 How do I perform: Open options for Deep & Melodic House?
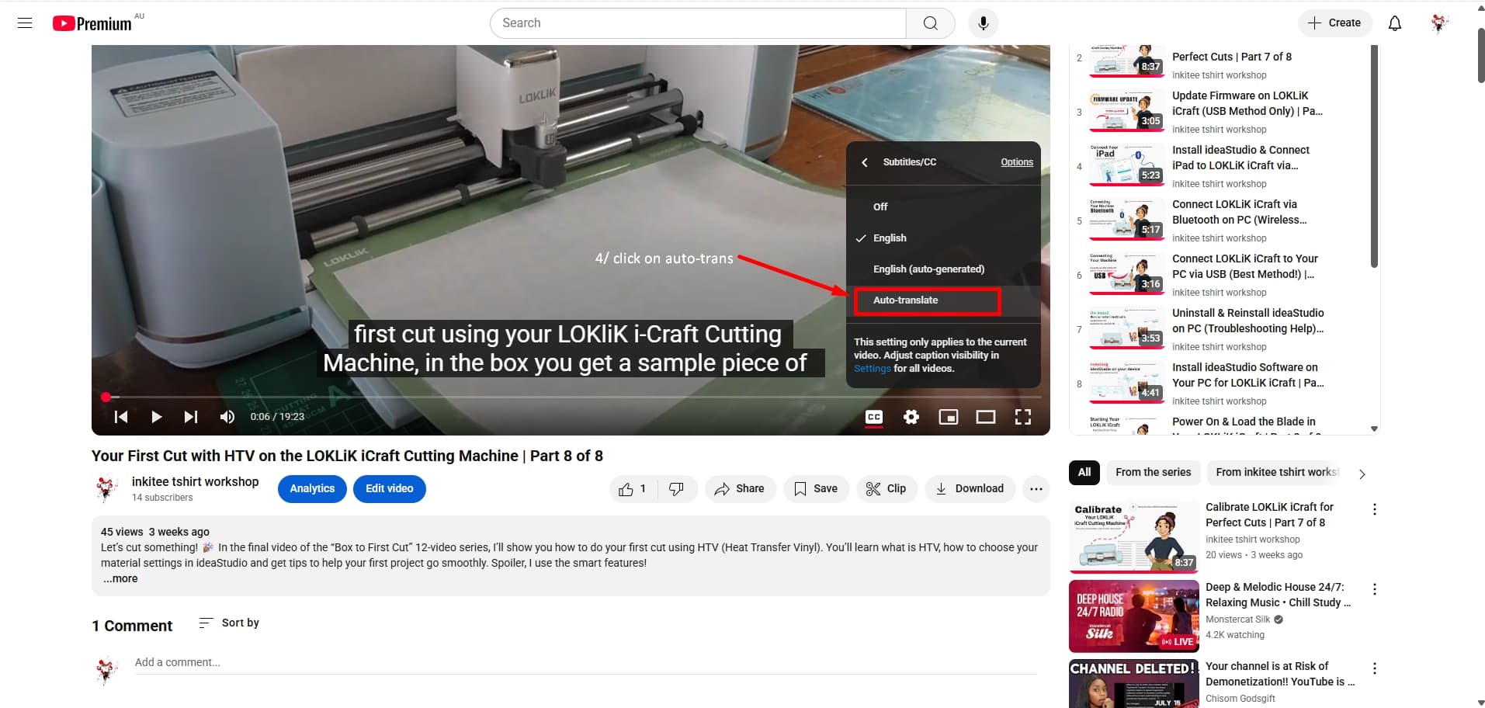pos(1374,590)
